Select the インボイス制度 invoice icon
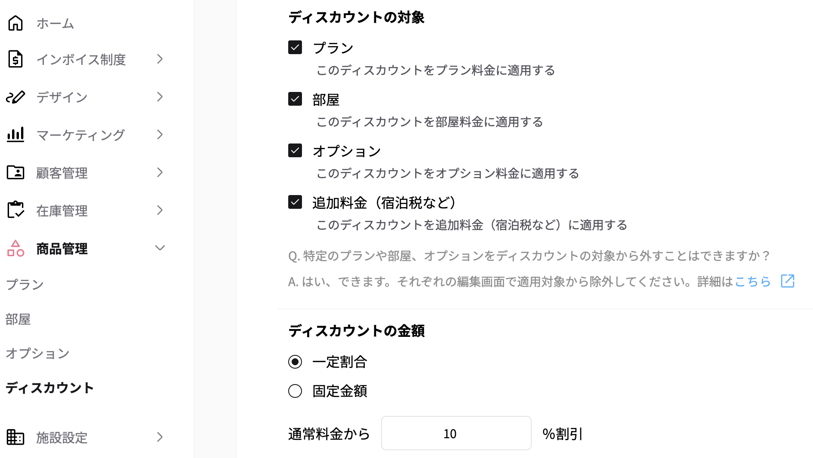The width and height of the screenshot is (813, 458). (x=15, y=59)
